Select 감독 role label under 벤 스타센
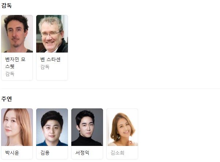The height and width of the screenshot is (162, 220). click(x=45, y=67)
